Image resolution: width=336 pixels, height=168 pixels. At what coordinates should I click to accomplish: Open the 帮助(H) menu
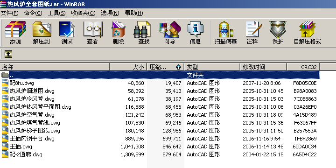pyautogui.click(x=134, y=13)
